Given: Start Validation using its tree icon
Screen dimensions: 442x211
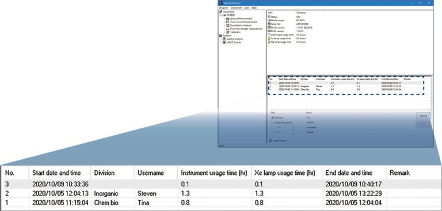Looking at the screenshot, I should (x=228, y=32).
